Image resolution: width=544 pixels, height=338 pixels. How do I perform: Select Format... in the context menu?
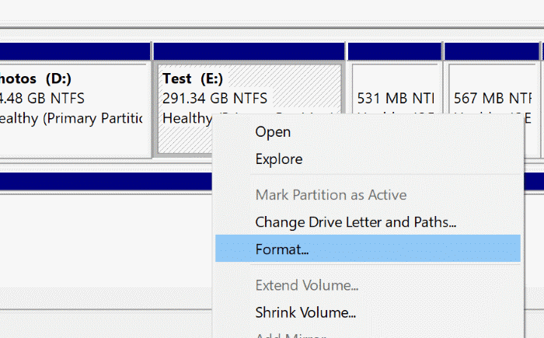pos(368,249)
